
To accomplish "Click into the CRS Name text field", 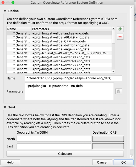I will point(74,78).
